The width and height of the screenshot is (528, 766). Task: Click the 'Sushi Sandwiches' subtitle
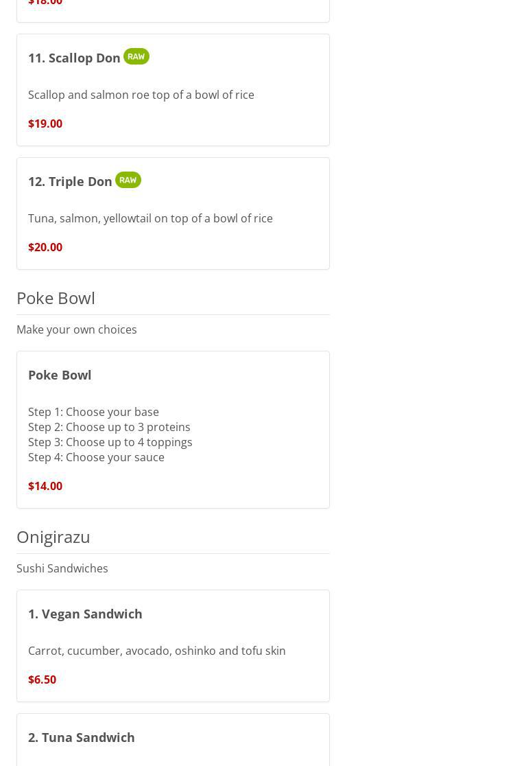click(62, 568)
